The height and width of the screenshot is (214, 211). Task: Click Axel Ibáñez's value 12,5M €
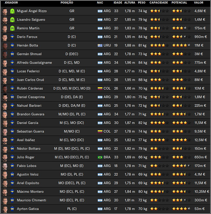click(201, 140)
